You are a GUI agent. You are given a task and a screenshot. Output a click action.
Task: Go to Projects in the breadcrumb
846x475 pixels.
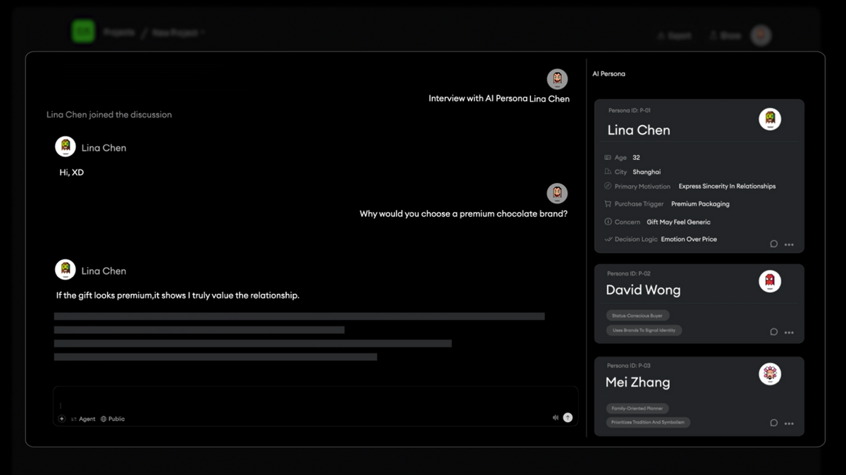(119, 32)
